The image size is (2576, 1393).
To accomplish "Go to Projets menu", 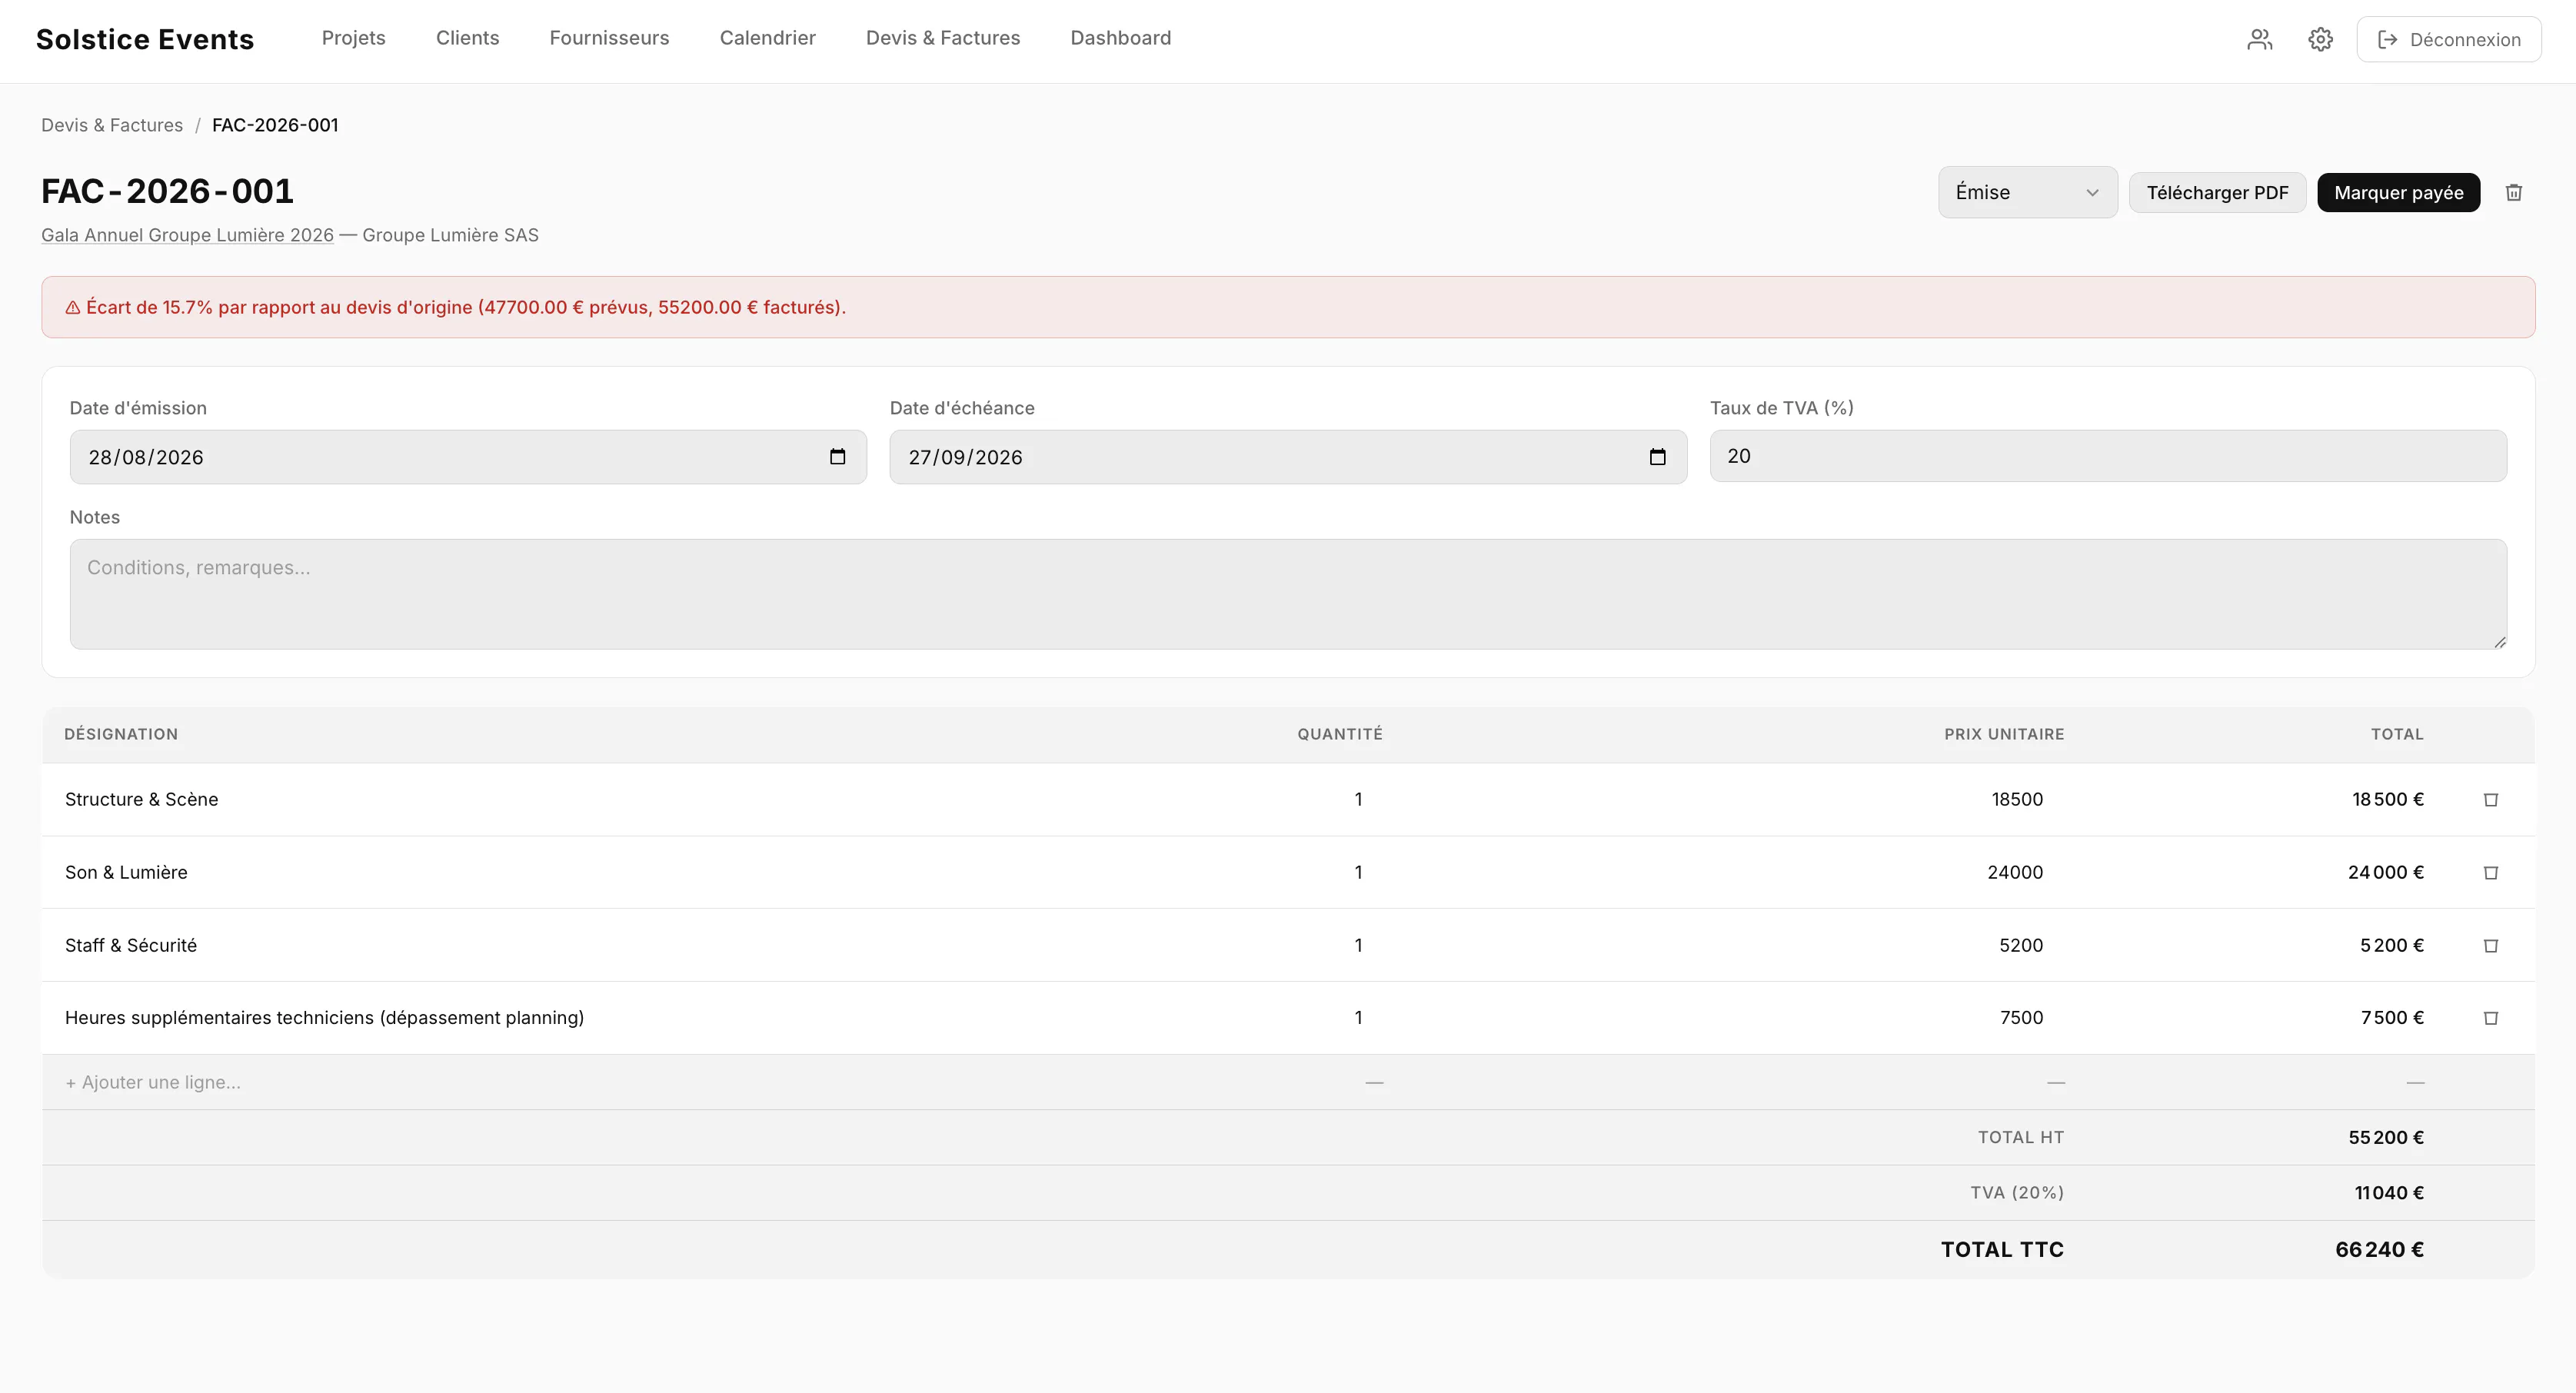I will pos(353,38).
